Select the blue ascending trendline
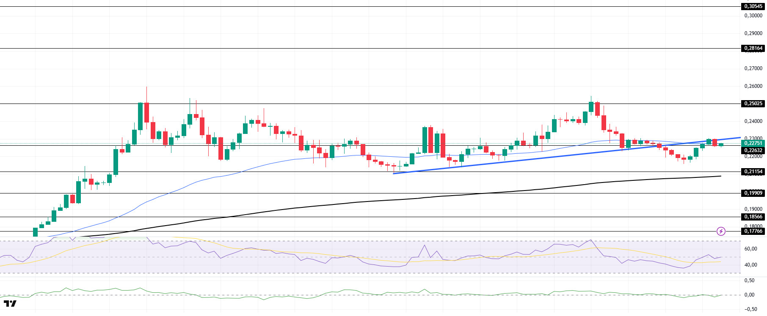This screenshot has height=316, width=767. point(566,155)
